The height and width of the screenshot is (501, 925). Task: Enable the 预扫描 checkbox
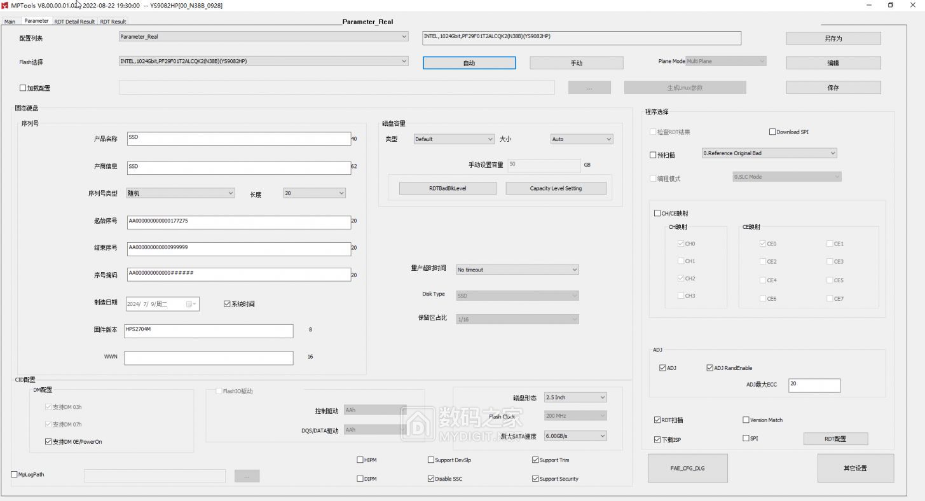(653, 155)
